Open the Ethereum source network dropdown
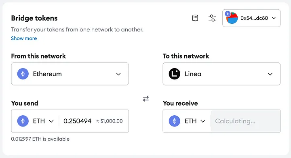 point(70,74)
